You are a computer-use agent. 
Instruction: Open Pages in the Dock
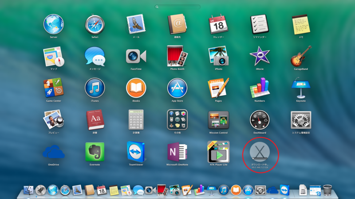[187, 190]
